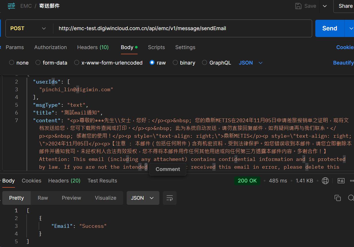This screenshot has width=354, height=247.
Task: Open the Authorization tab
Action: pyautogui.click(x=50, y=47)
